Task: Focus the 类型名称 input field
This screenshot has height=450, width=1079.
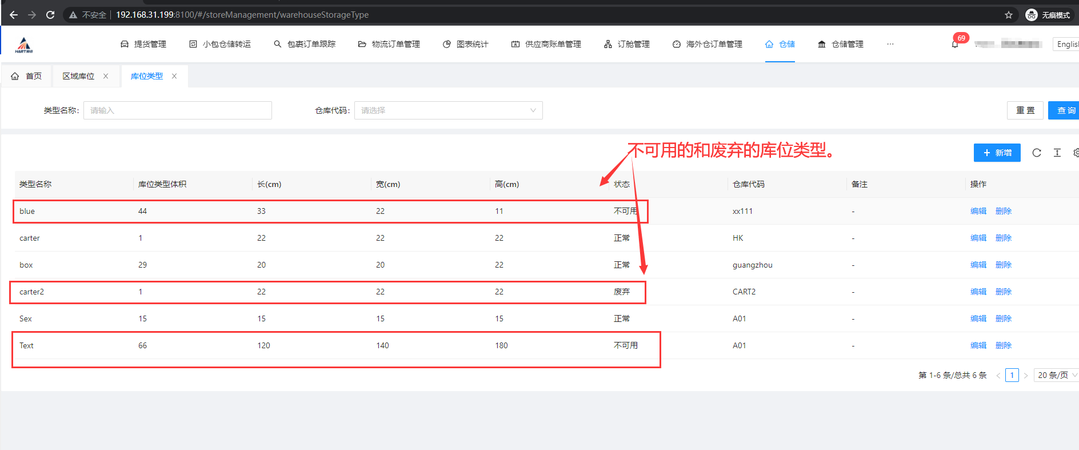Action: (177, 110)
